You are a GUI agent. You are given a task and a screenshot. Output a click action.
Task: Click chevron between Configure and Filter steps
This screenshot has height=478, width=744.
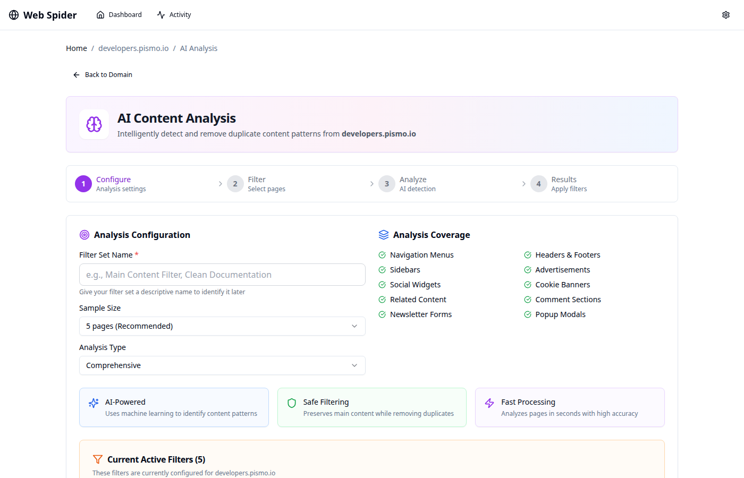pos(221,184)
